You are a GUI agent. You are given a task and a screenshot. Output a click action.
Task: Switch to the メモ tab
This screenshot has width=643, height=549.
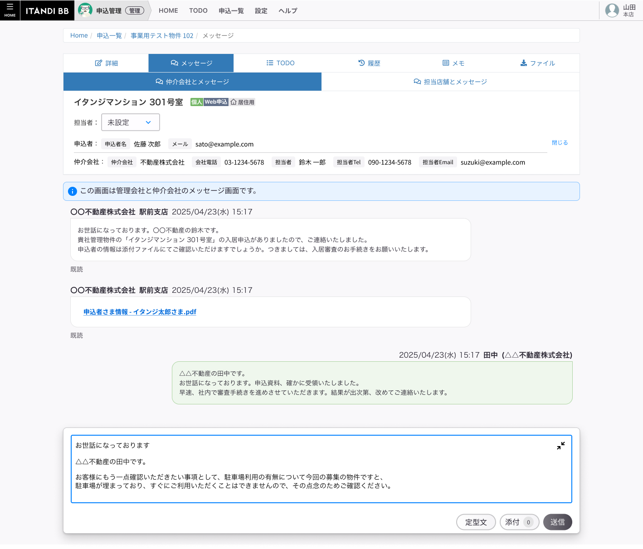tap(453, 63)
